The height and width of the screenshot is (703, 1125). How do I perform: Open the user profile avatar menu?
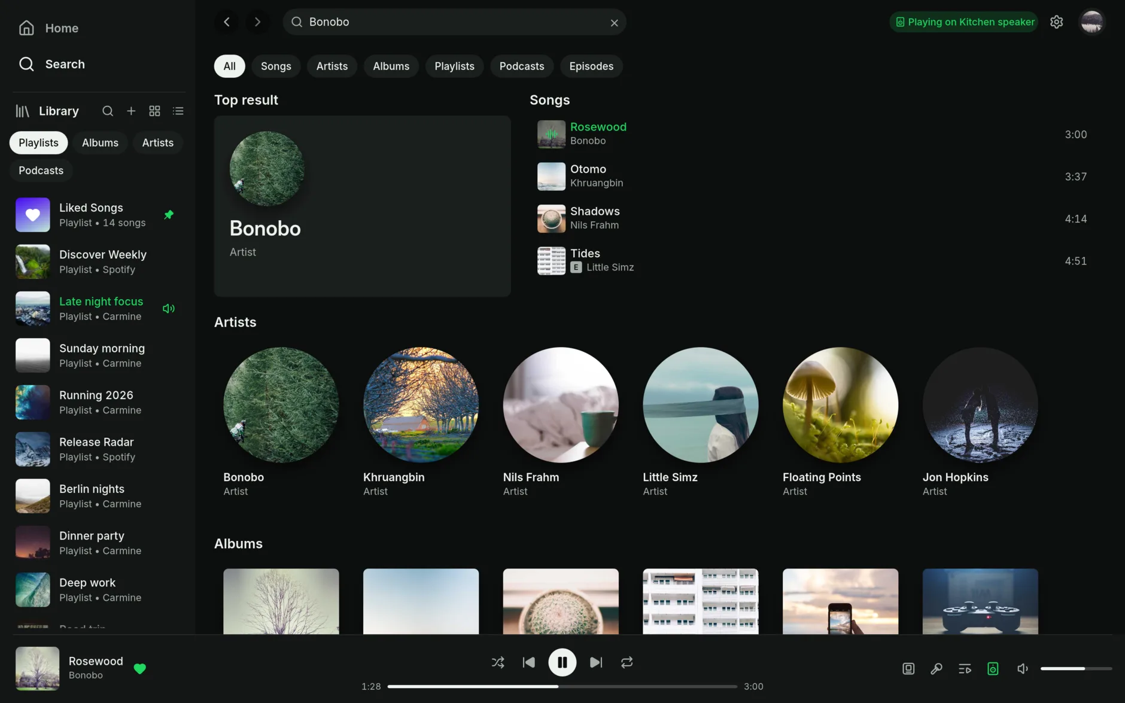1092,22
